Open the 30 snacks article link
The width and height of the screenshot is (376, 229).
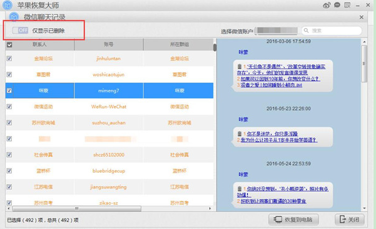[x=273, y=201]
